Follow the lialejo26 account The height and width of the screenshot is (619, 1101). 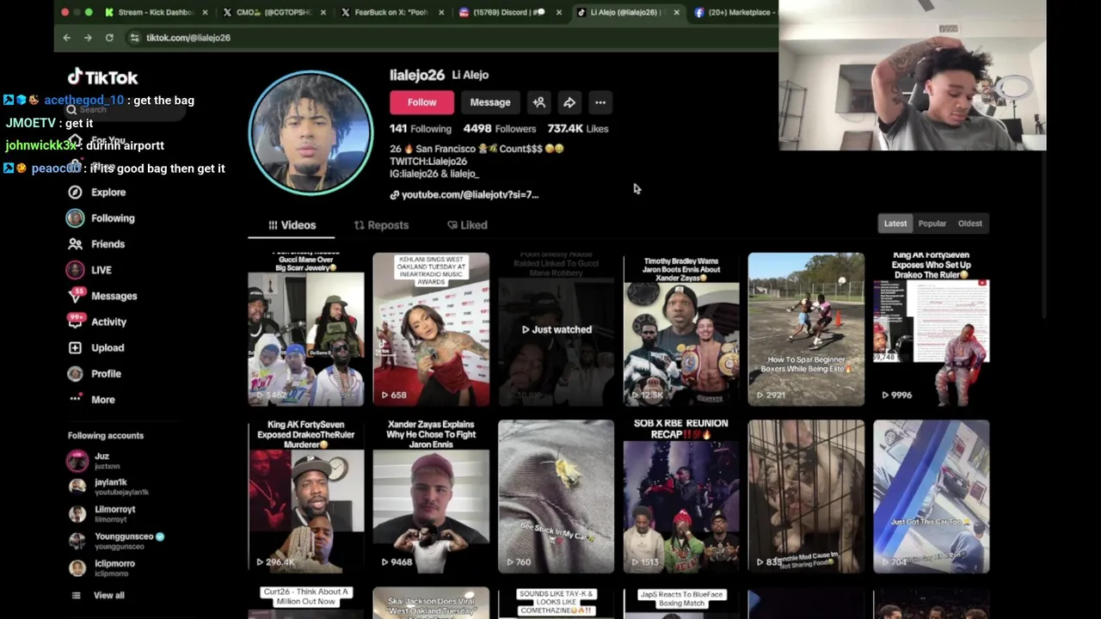point(421,102)
